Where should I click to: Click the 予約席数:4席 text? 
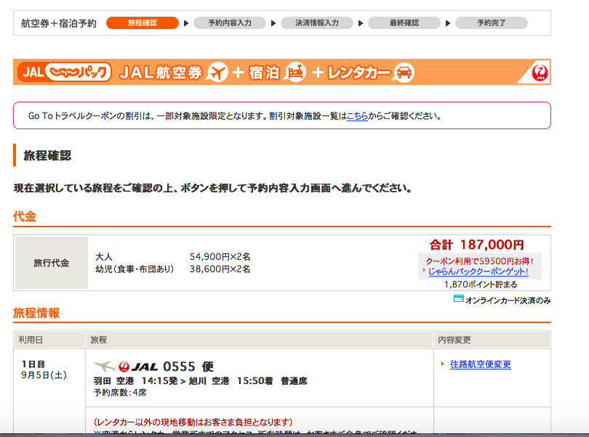[120, 393]
